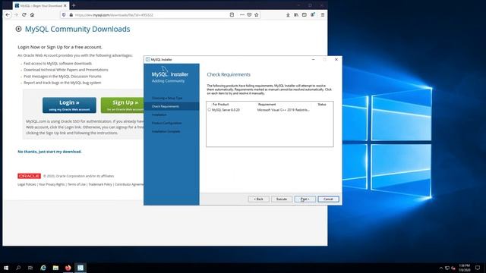Cancel the MySQL Installer wizard

[328, 199]
